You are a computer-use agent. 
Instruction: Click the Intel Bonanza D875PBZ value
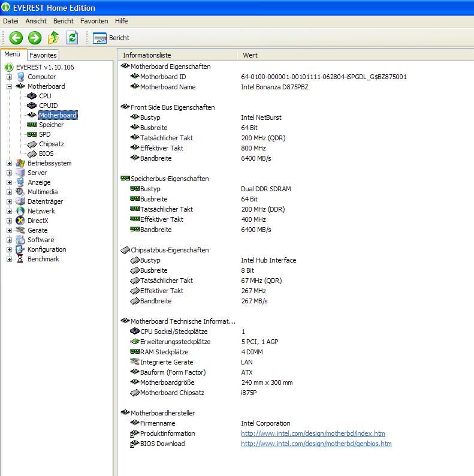click(x=274, y=87)
